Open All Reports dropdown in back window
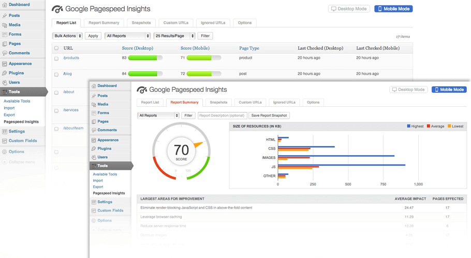 point(127,36)
